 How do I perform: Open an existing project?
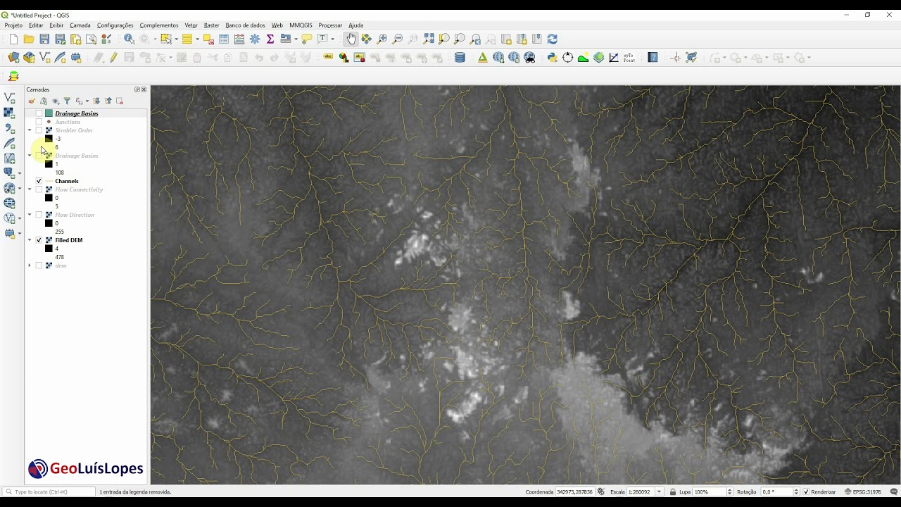coord(29,39)
